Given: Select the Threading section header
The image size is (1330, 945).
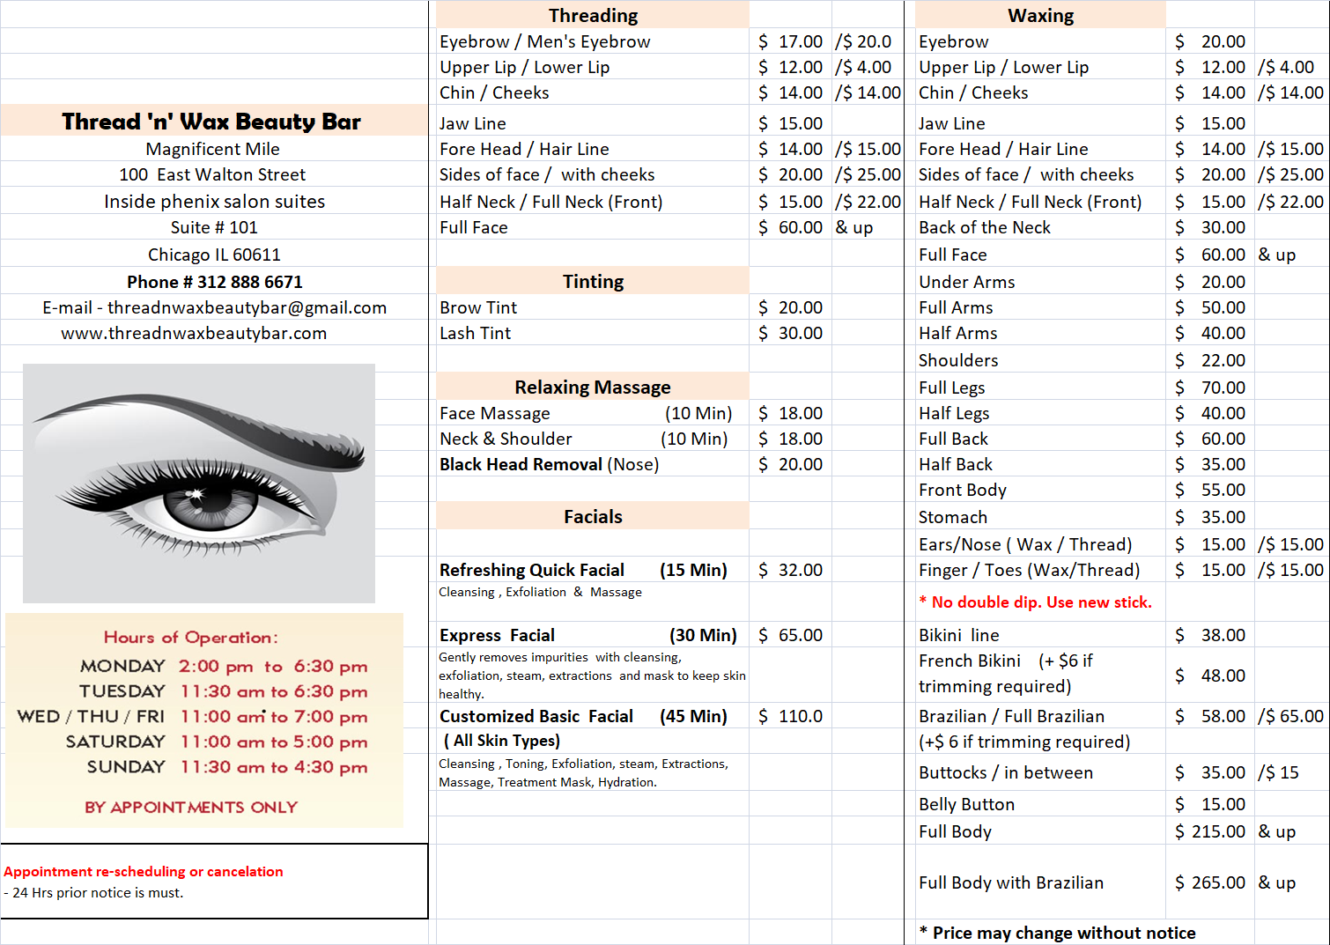Looking at the screenshot, I should [x=593, y=15].
